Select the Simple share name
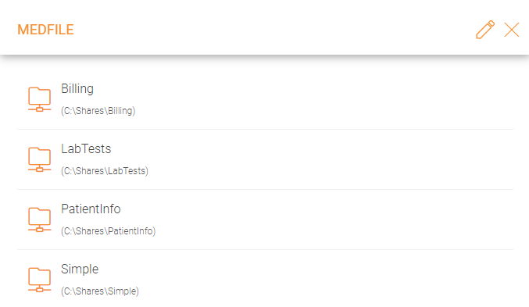Screen dimensions: 529x307 [80, 270]
